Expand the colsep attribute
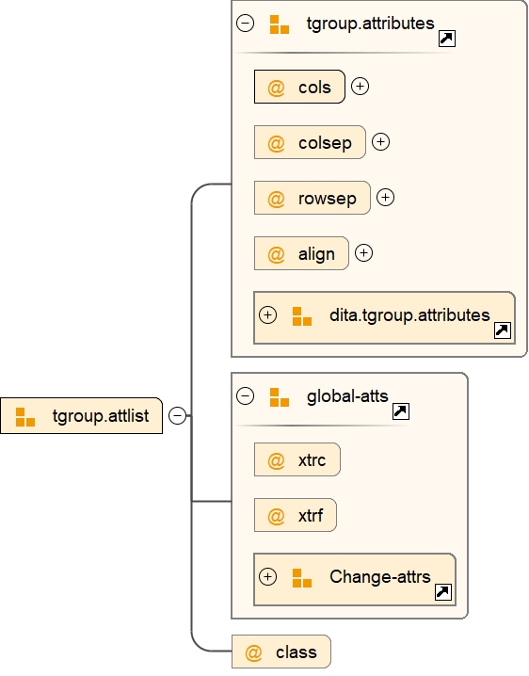Screen dimensions: 529x676 pyautogui.click(x=380, y=142)
